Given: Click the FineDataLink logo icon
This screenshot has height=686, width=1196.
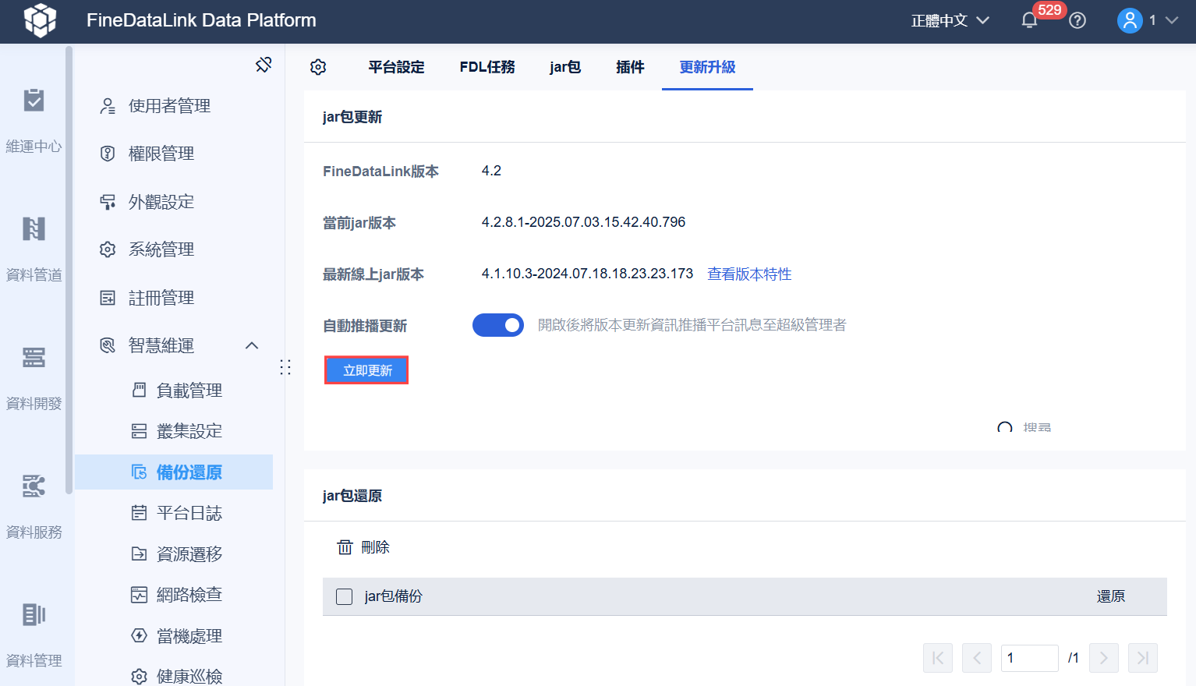Looking at the screenshot, I should coord(40,20).
